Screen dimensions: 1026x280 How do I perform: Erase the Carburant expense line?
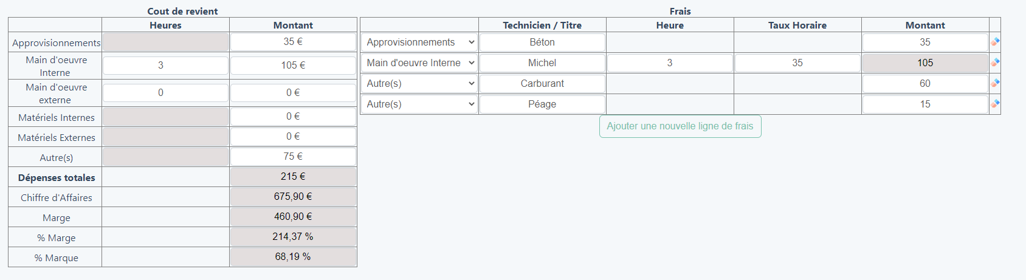(995, 83)
